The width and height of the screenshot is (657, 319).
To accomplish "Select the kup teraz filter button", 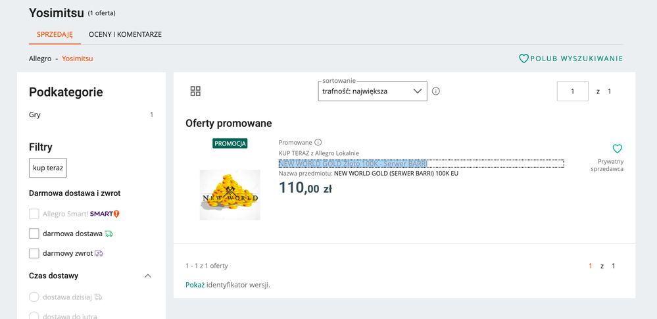I will (48, 168).
